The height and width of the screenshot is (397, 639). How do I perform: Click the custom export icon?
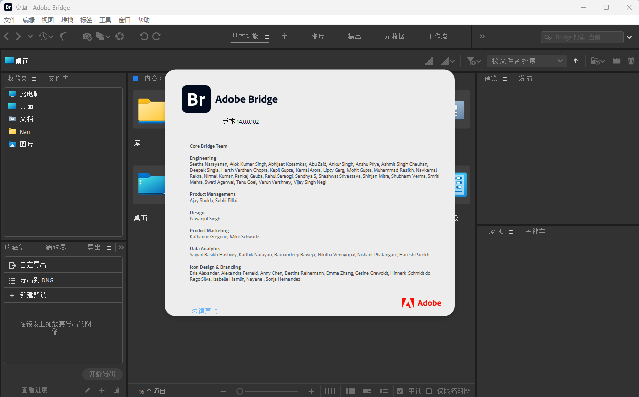pos(13,265)
